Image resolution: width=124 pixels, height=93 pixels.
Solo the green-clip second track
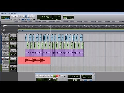pyautogui.click(x=6, y=44)
